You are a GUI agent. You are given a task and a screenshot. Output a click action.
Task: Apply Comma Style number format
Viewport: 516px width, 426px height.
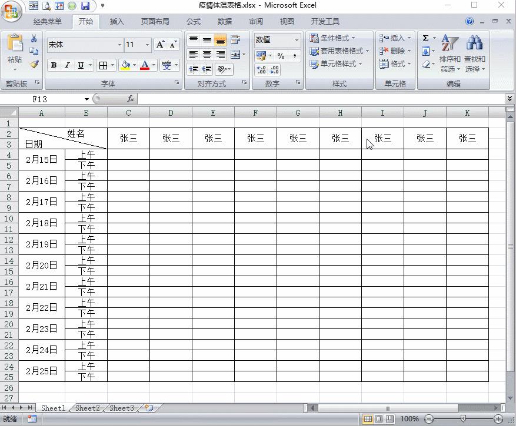point(295,56)
